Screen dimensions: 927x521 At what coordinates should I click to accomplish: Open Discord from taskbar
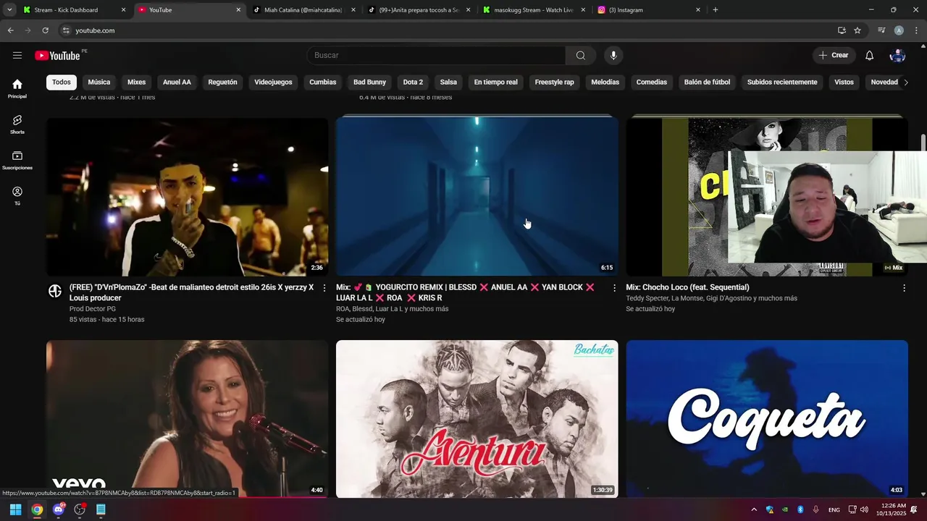(x=59, y=509)
